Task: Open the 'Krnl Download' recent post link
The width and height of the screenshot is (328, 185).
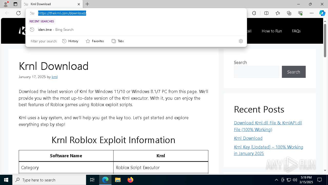Action: [248, 138]
